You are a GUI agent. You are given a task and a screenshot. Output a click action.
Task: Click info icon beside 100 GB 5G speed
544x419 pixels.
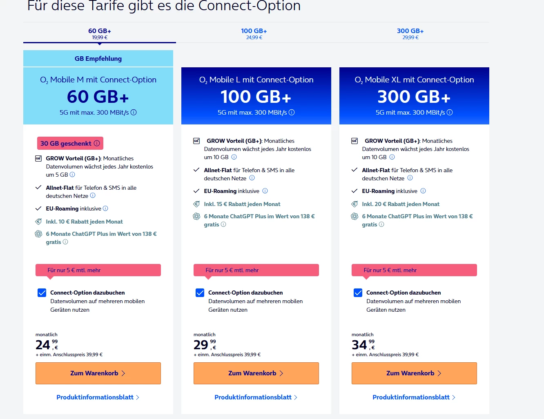pyautogui.click(x=292, y=112)
